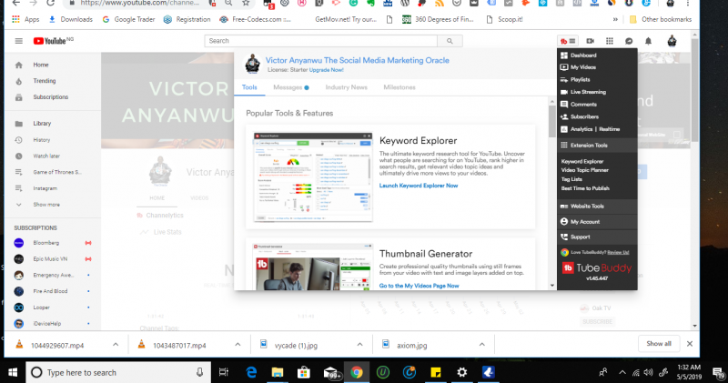Click the search magnifier button
The width and height of the screenshot is (728, 383).
pyautogui.click(x=450, y=41)
